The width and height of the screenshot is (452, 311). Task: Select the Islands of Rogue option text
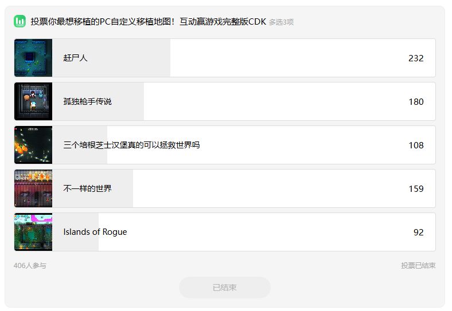tap(95, 232)
